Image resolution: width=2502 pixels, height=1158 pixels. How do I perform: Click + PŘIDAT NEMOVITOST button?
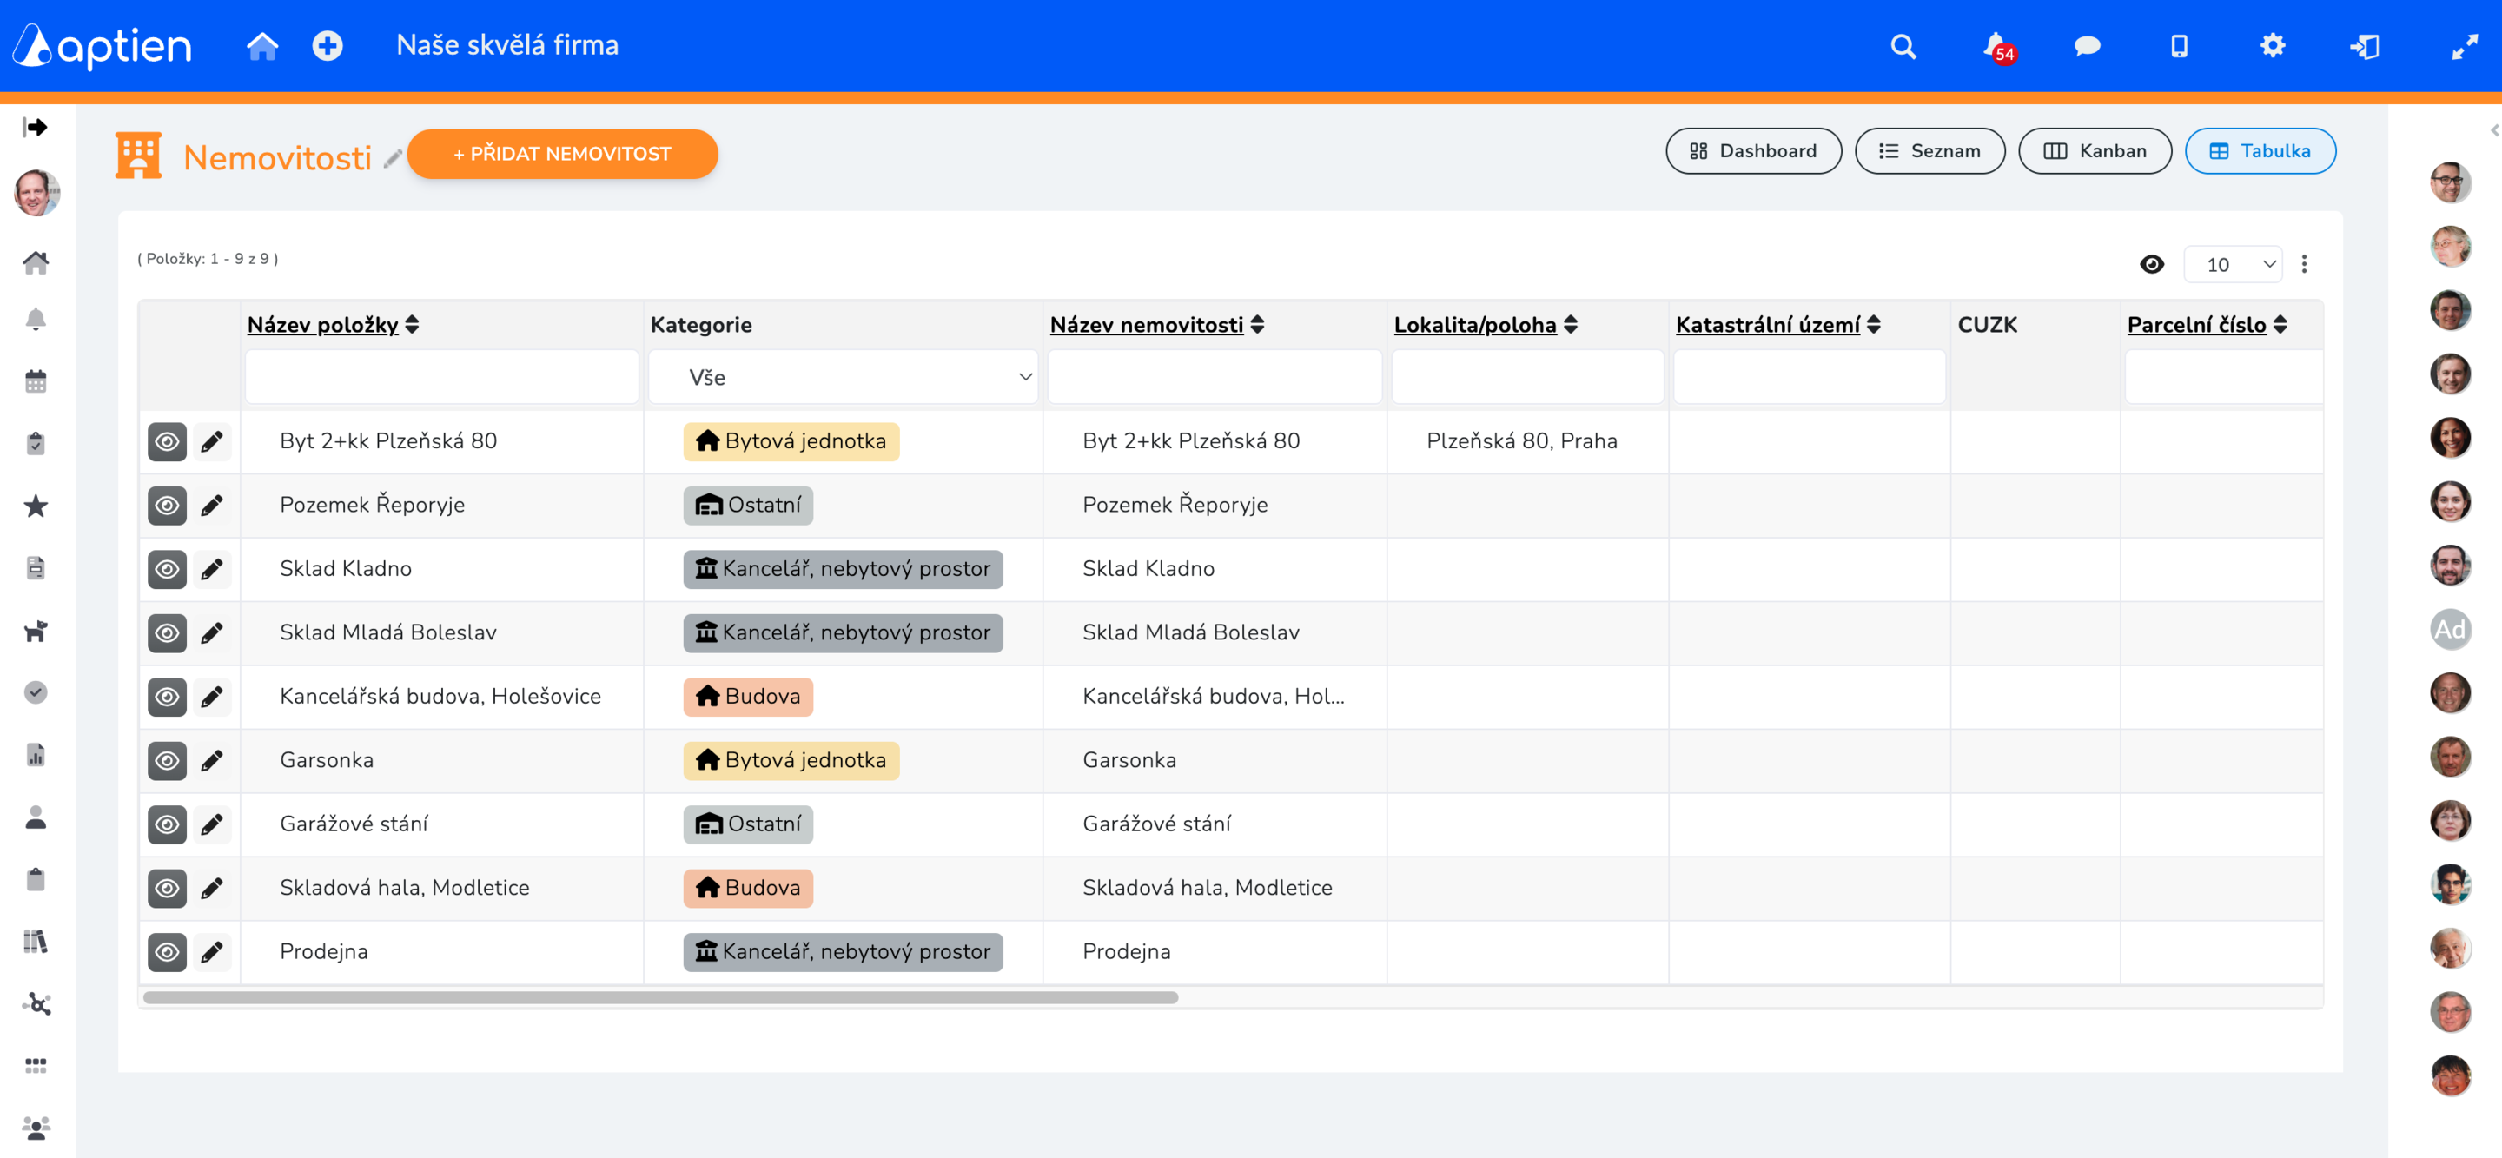562,154
